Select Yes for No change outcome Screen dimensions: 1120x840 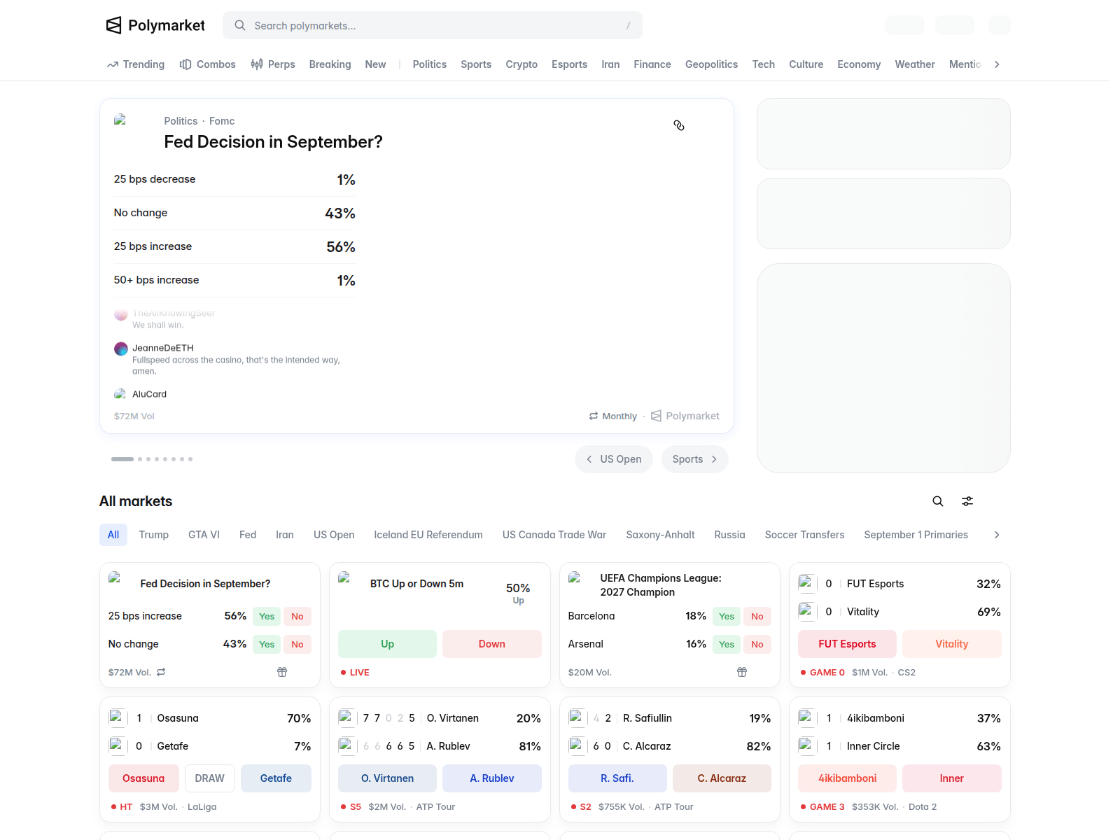coord(267,644)
